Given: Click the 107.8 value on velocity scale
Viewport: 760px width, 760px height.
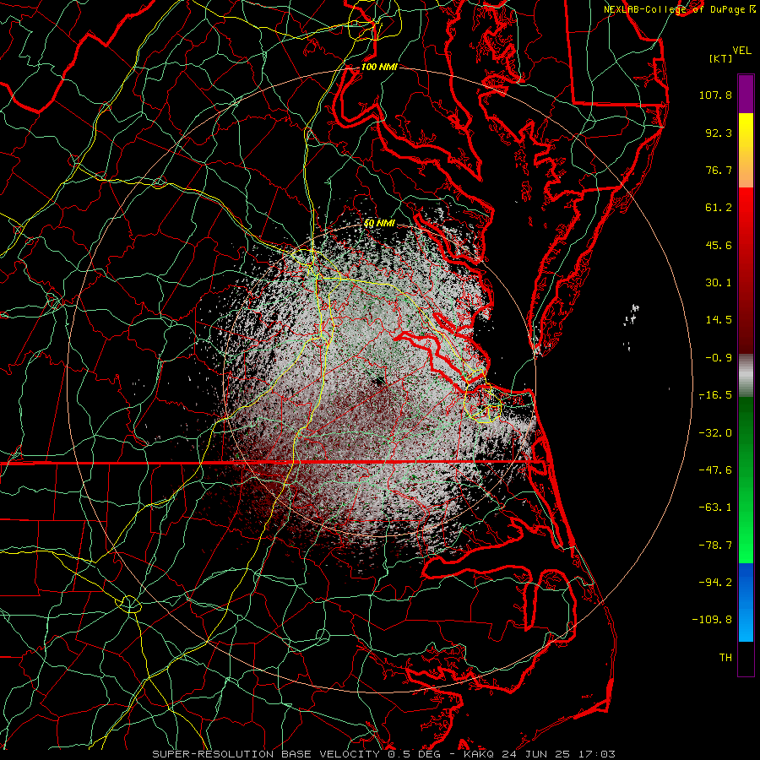Looking at the screenshot, I should point(715,95).
